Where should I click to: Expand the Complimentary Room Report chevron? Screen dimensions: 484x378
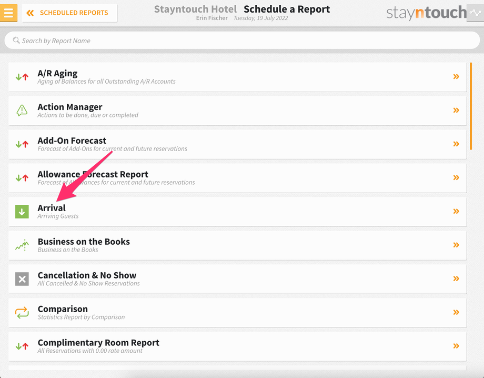coord(456,346)
